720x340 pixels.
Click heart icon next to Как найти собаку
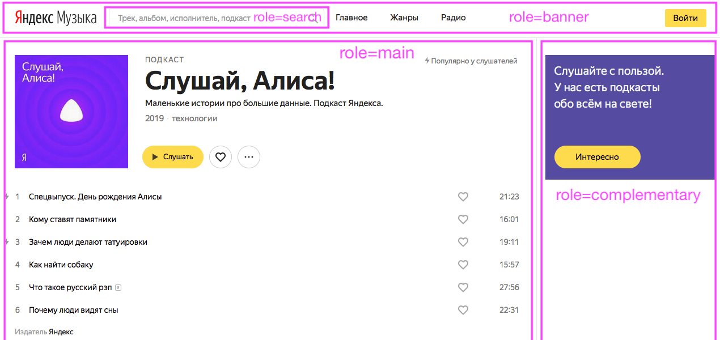[463, 265]
